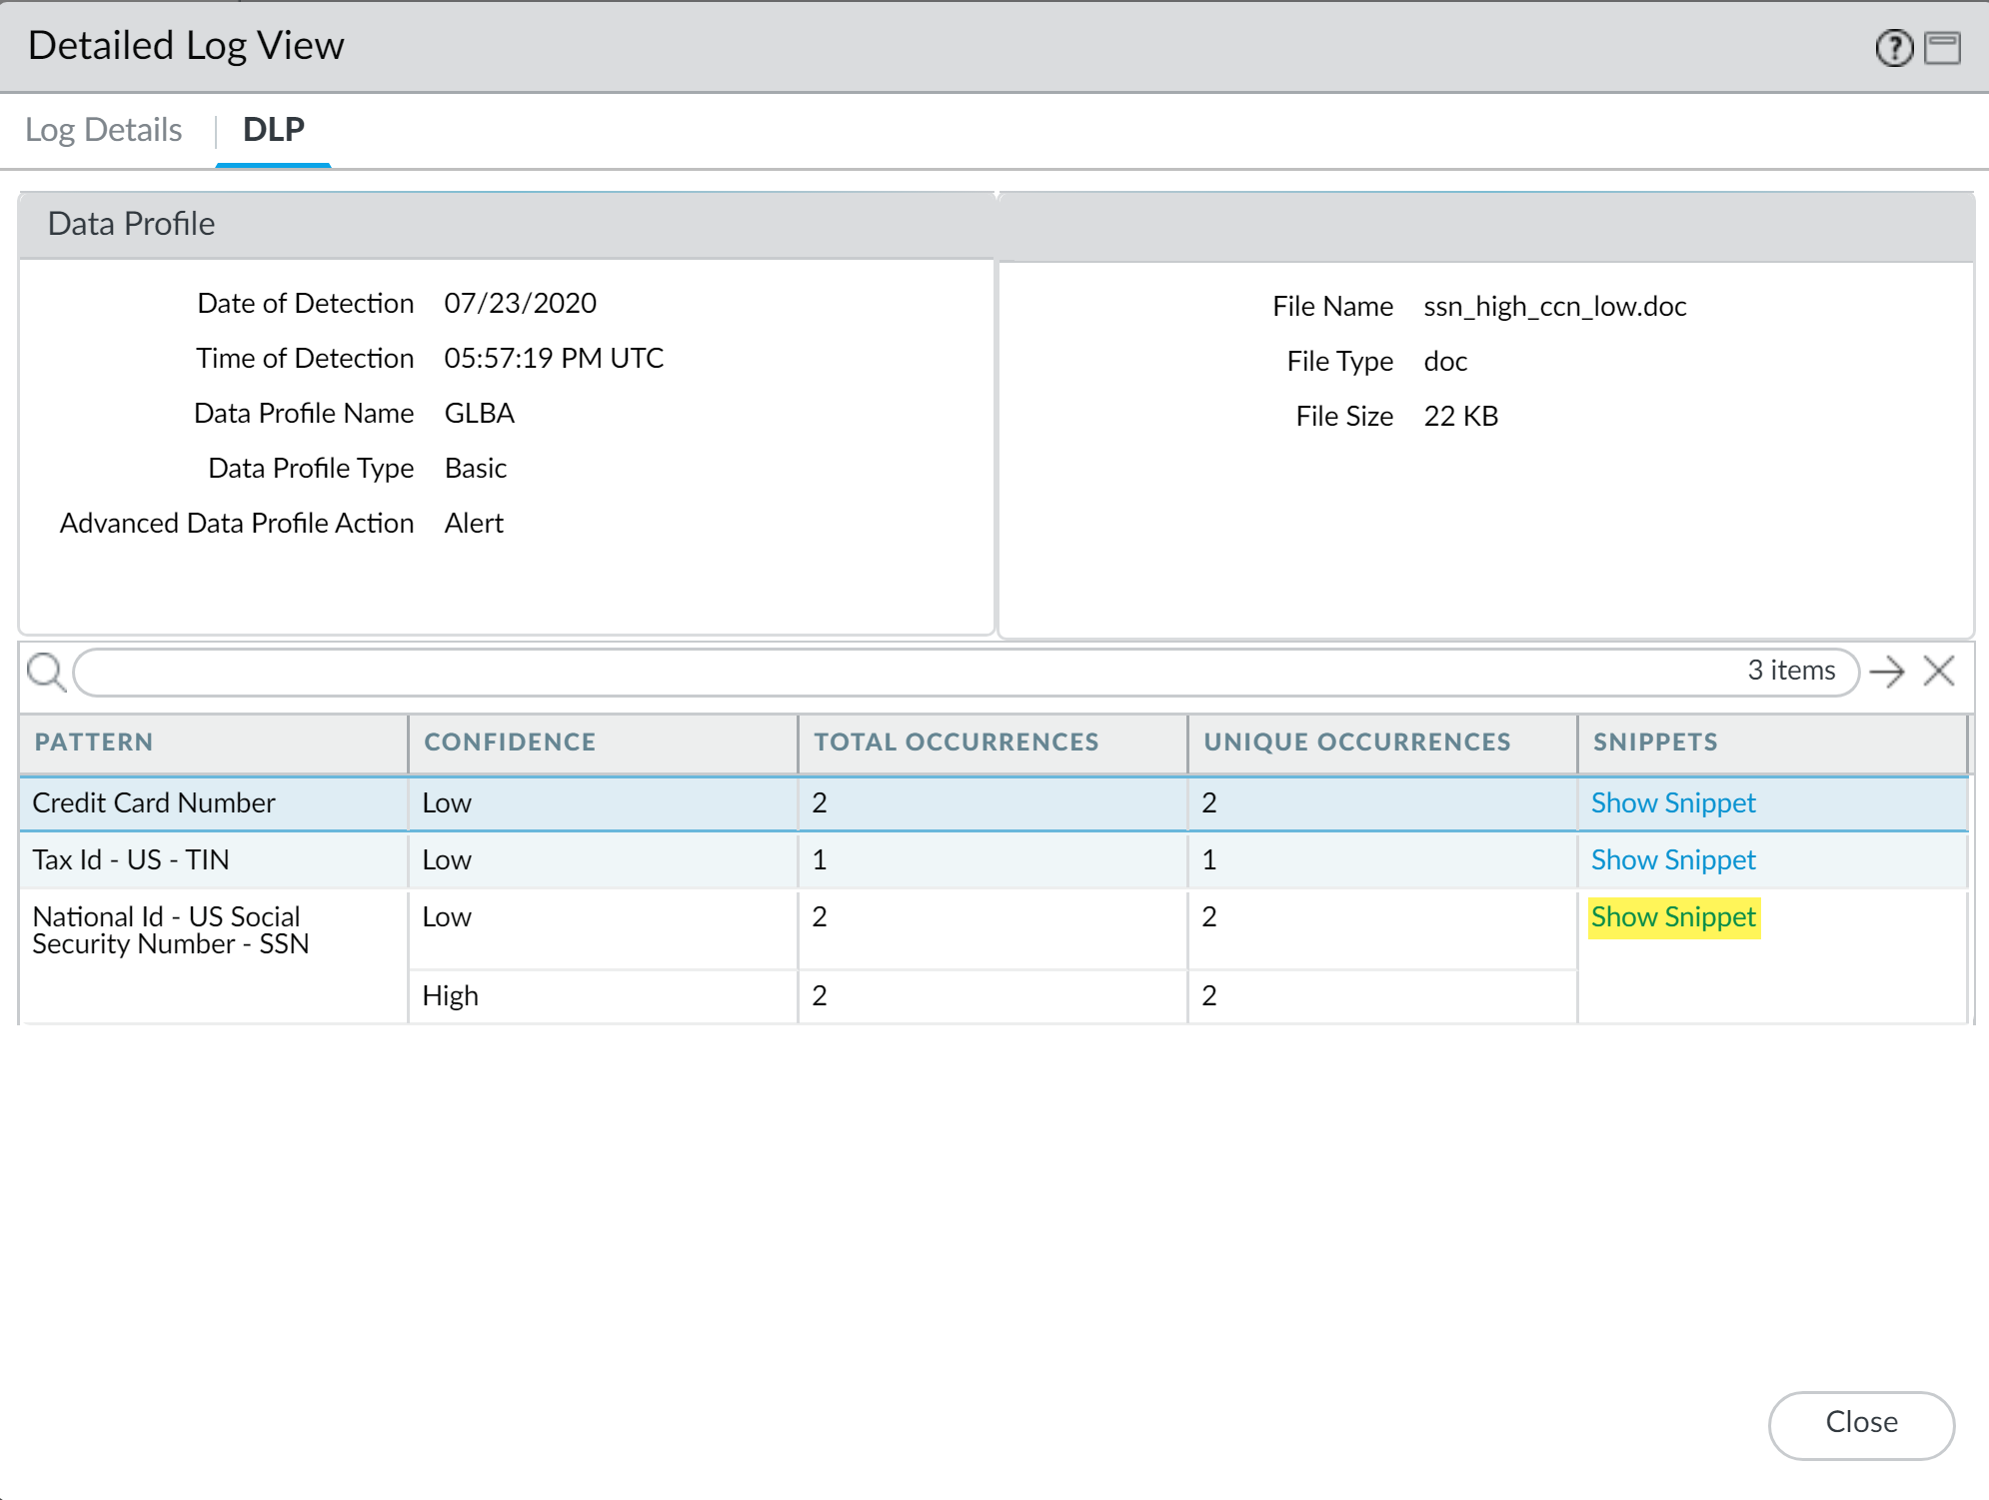Click the arrow apply-filter icon

(1887, 672)
